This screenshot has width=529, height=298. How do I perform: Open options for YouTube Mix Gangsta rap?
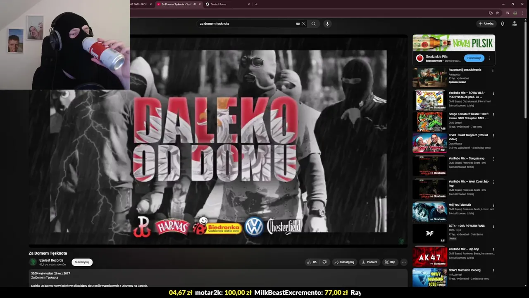pos(493,159)
